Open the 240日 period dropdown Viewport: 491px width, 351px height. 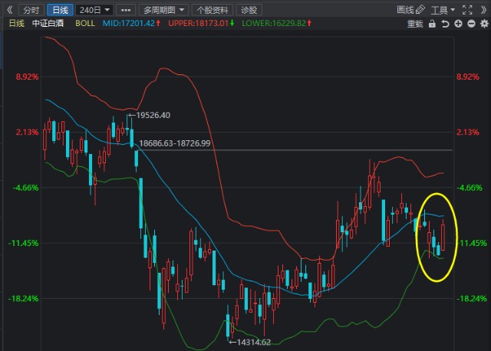94,10
